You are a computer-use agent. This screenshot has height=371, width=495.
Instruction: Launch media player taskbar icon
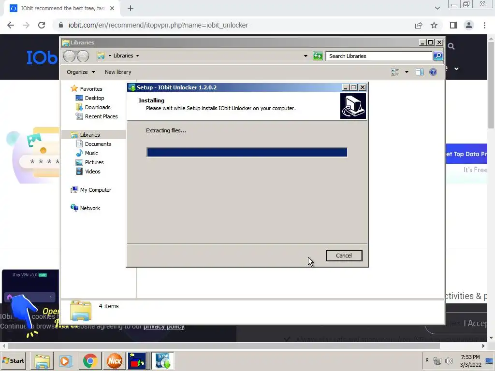coord(66,361)
